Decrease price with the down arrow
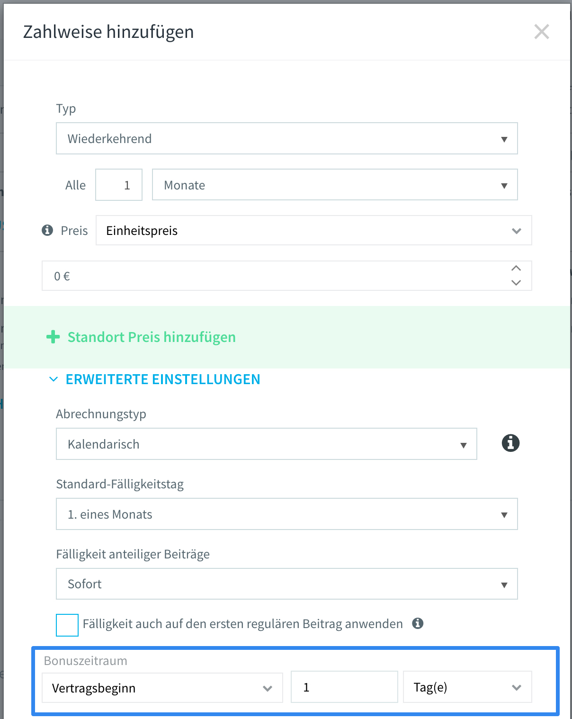Viewport: 572px width, 719px height. pyautogui.click(x=516, y=283)
